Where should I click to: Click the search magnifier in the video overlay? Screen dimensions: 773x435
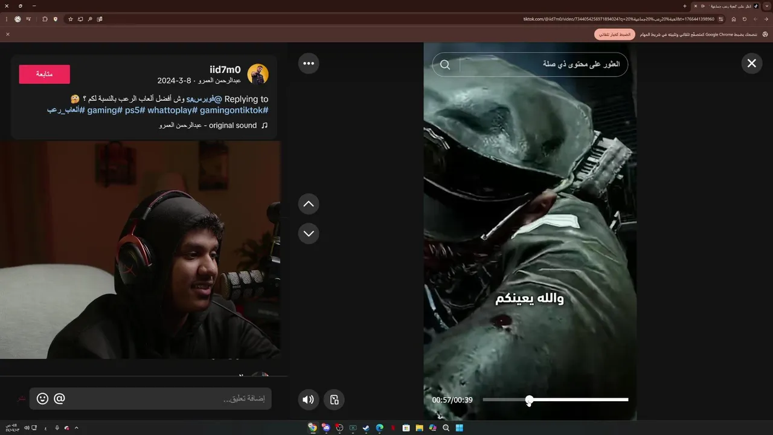tap(445, 65)
